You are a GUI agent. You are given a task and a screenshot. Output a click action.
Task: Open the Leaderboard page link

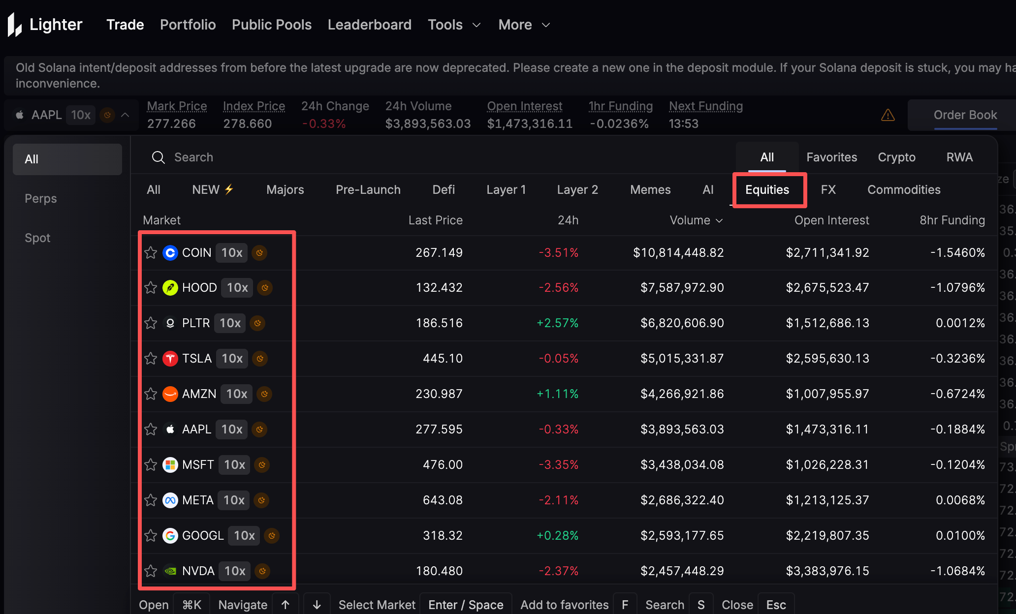369,25
